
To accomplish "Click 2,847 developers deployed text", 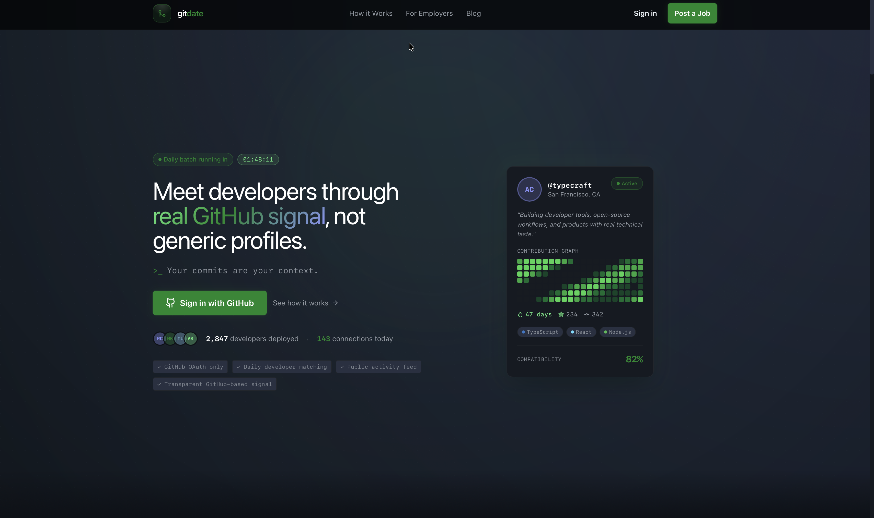I will point(252,339).
